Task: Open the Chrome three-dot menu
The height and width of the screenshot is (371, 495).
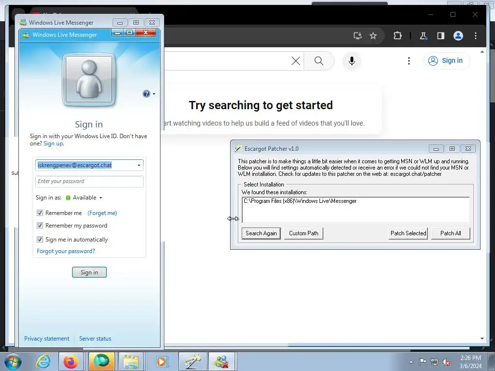Action: (x=476, y=36)
